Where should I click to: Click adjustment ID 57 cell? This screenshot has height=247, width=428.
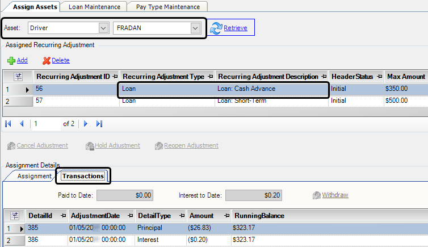pos(77,101)
